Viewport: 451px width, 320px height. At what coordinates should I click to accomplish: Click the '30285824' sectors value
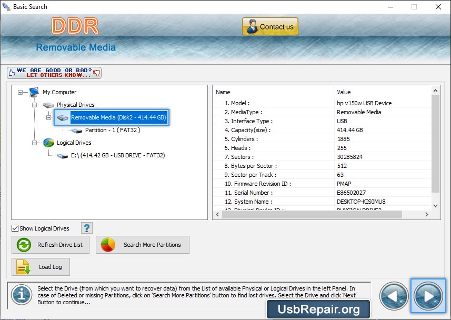pos(350,157)
